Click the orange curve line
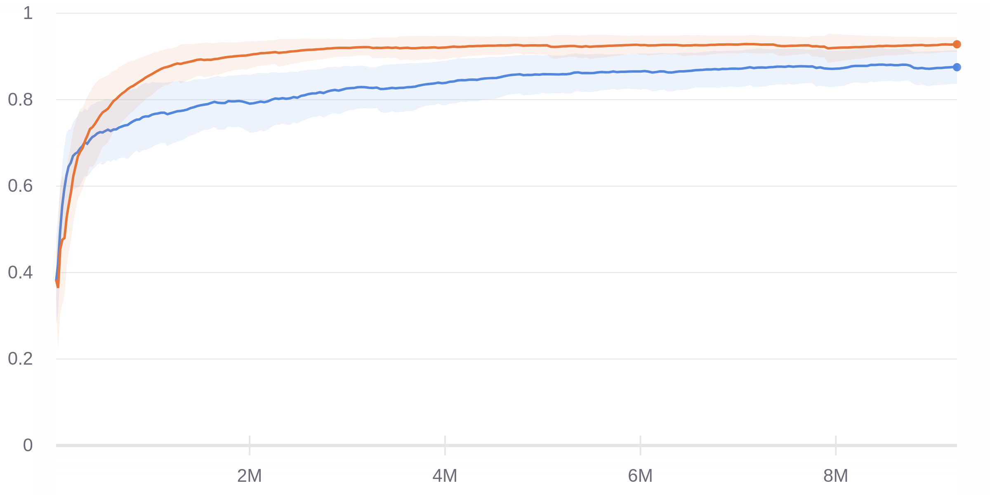 (495, 46)
